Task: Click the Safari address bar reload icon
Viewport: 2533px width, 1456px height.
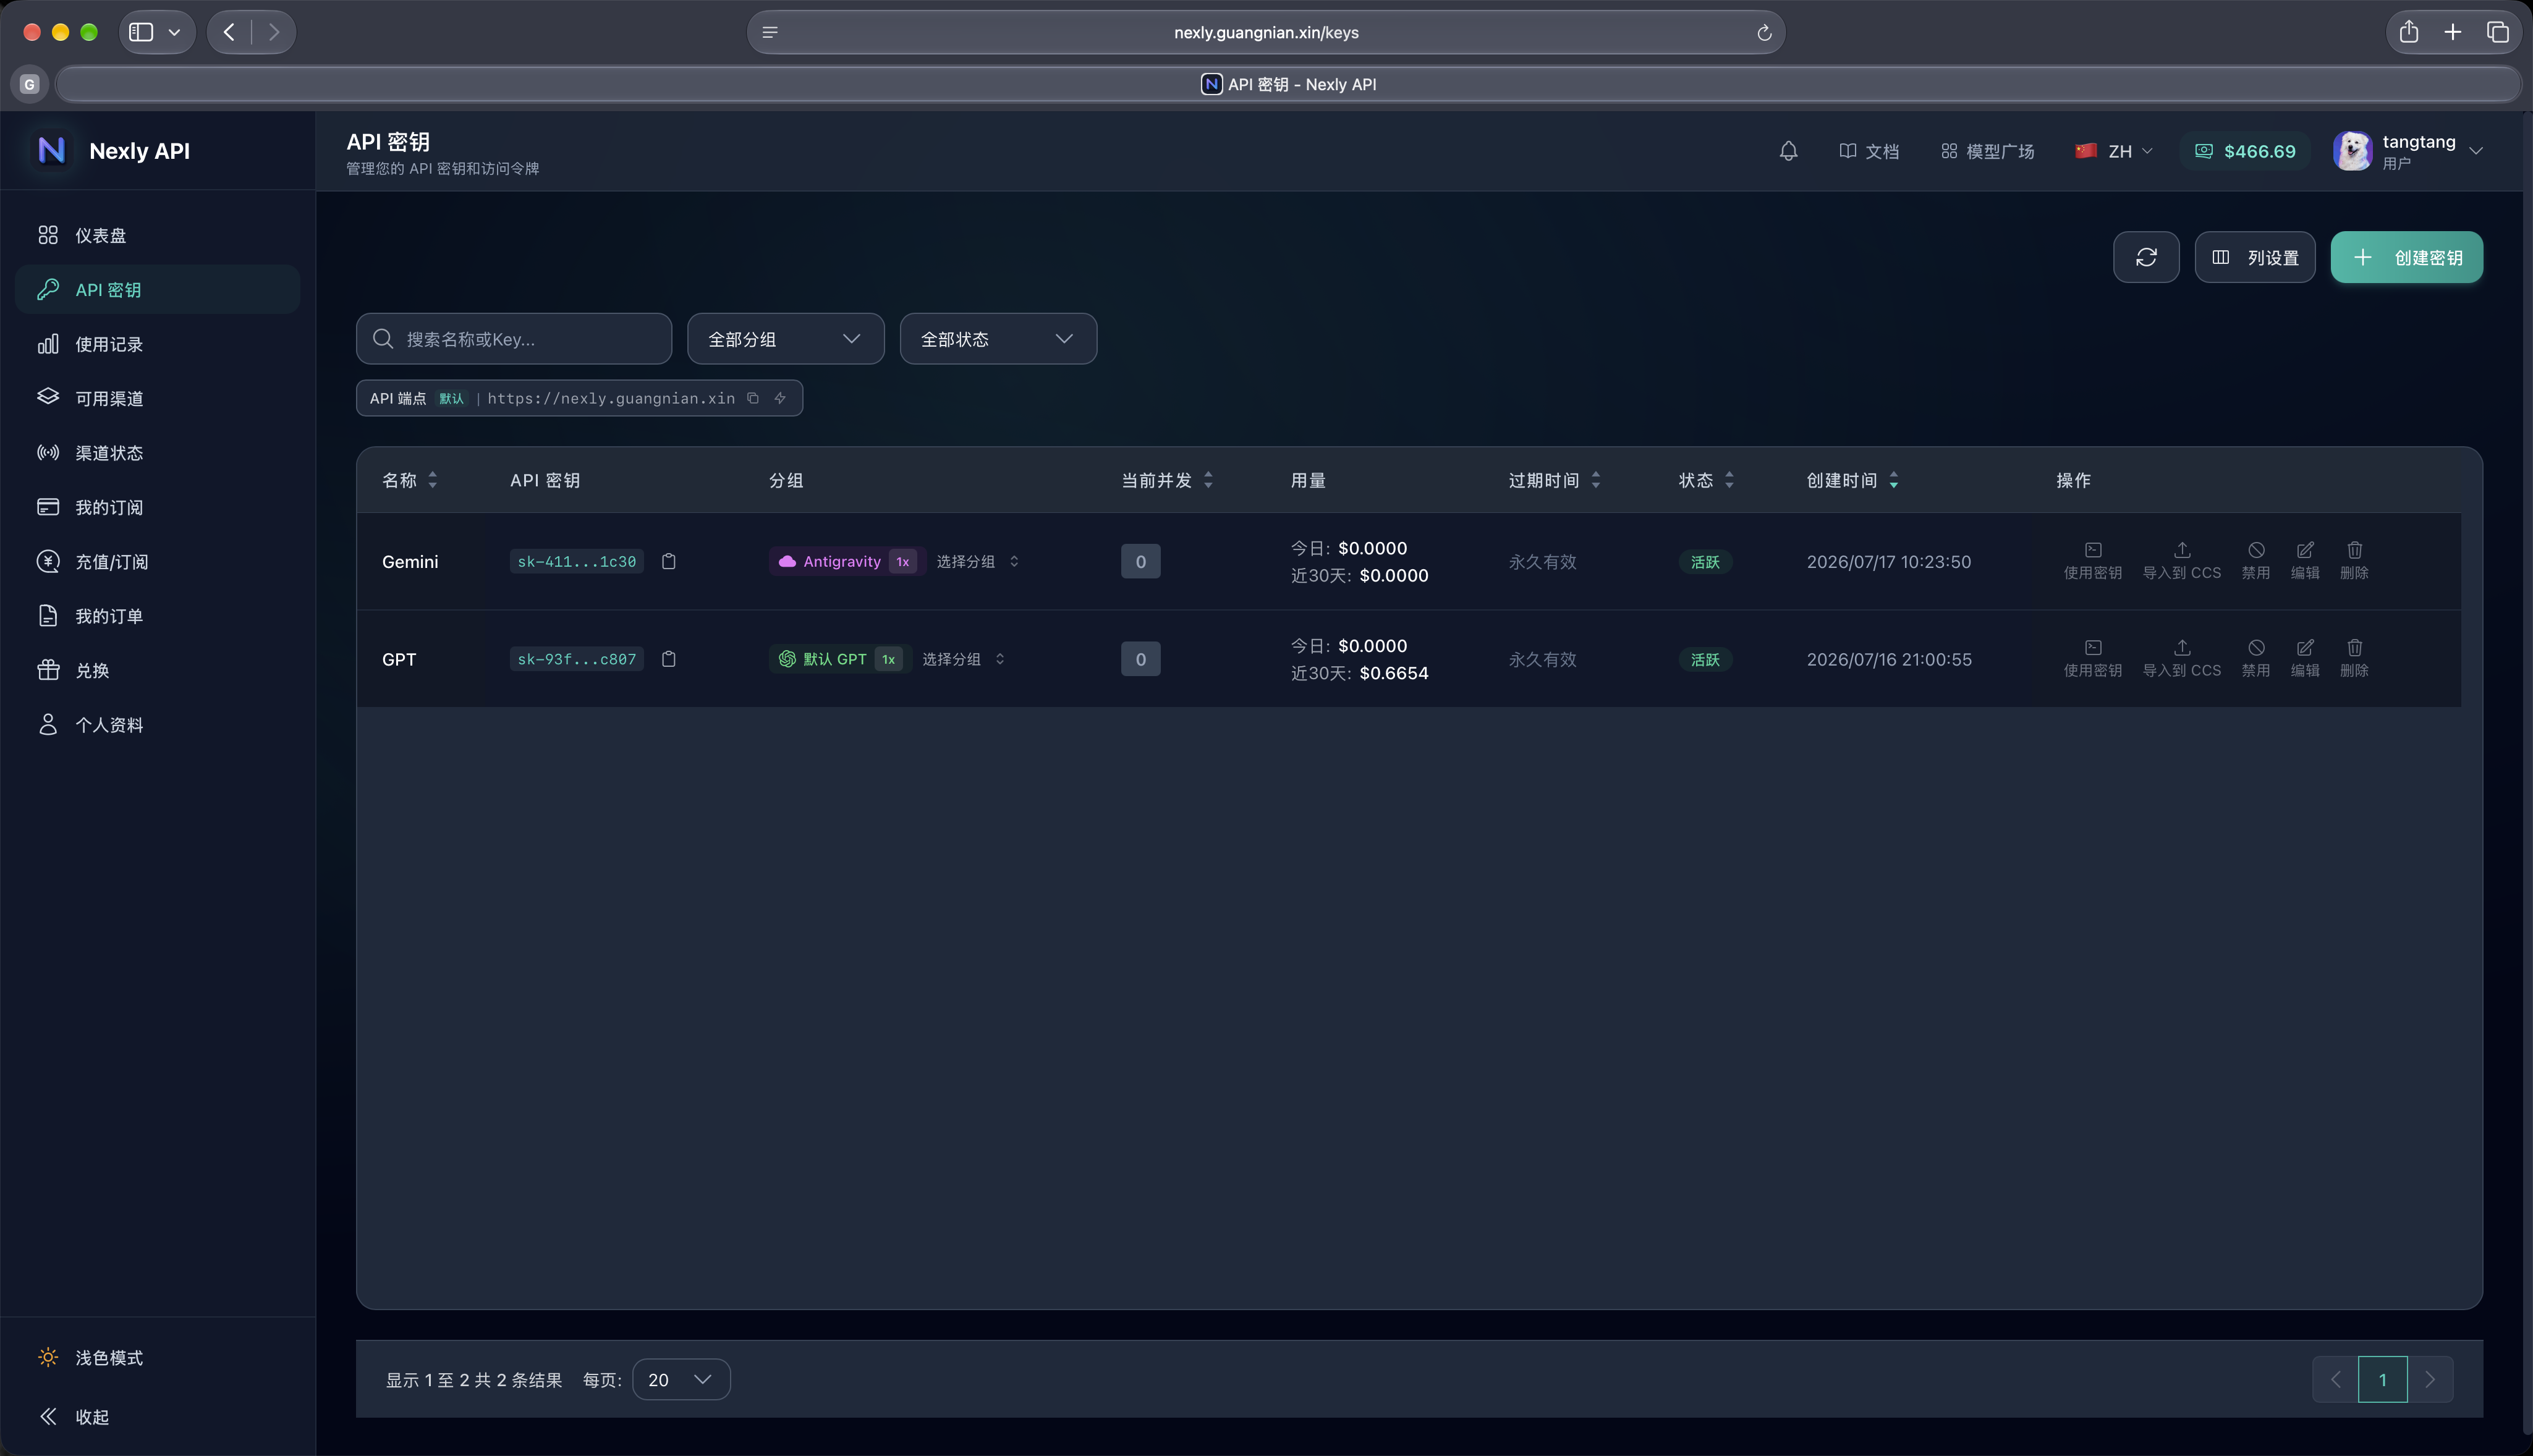Action: click(x=1764, y=32)
